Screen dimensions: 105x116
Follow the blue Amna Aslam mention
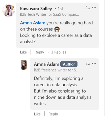click(33, 23)
